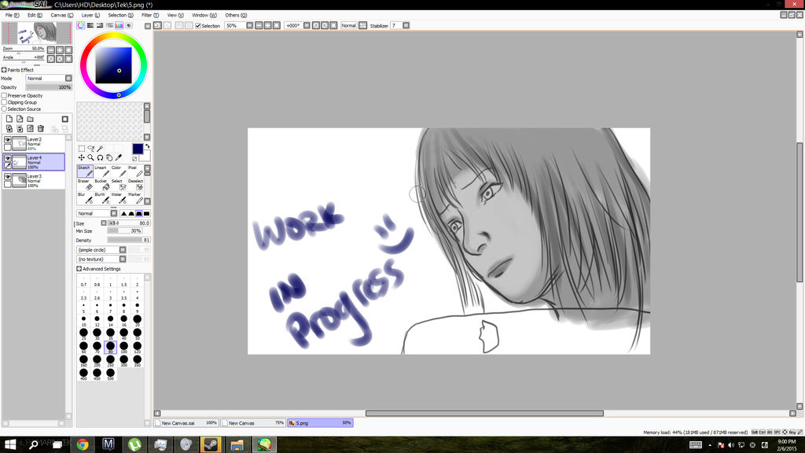Viewport: 805px width, 453px height.
Task: Open the layer blending Mode dropdown
Action: pyautogui.click(x=49, y=78)
